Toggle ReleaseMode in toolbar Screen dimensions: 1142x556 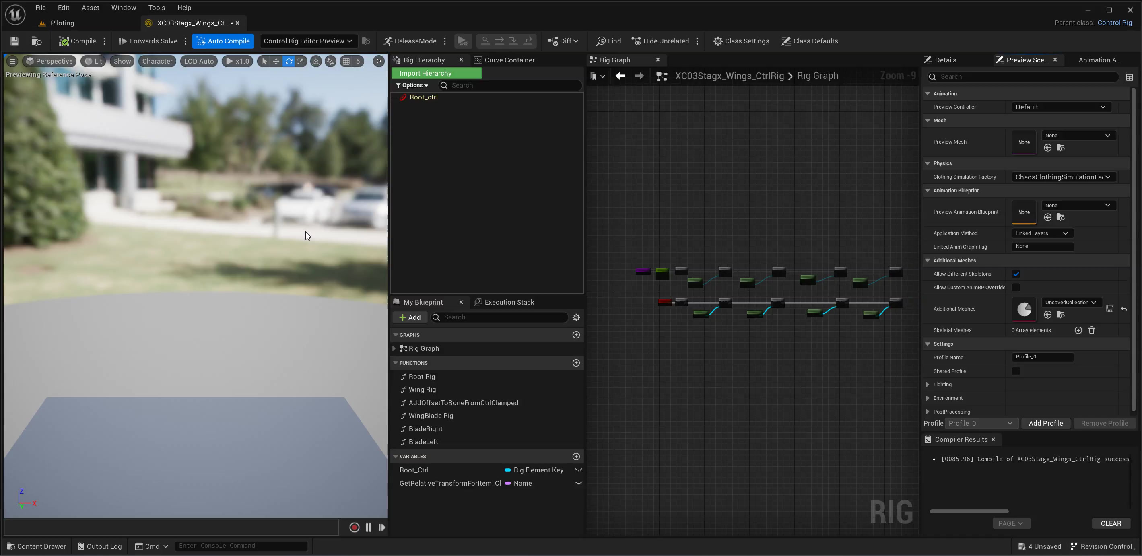[x=410, y=41]
